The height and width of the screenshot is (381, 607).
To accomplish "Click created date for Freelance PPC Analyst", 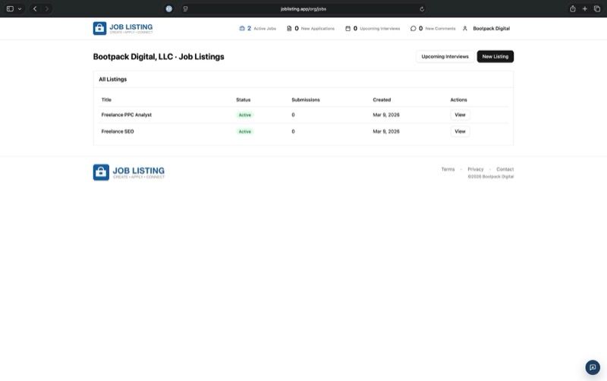I will (x=386, y=115).
